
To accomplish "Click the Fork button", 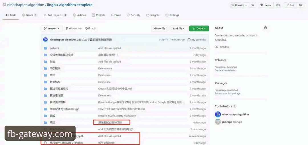I will click(x=291, y=5).
